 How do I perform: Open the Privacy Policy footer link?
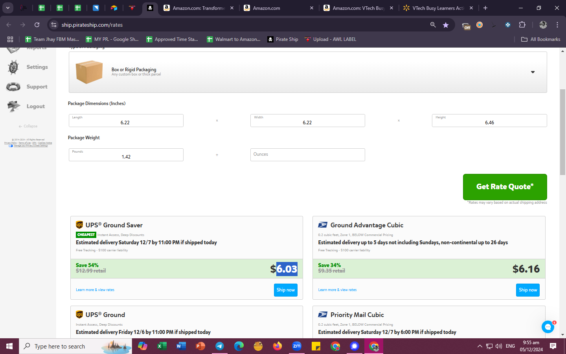coord(10,143)
